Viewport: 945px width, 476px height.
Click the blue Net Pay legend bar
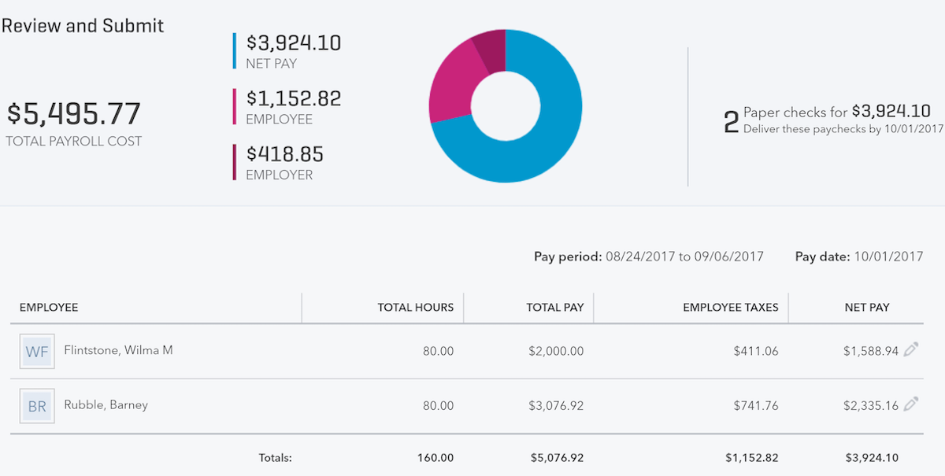pyautogui.click(x=233, y=49)
